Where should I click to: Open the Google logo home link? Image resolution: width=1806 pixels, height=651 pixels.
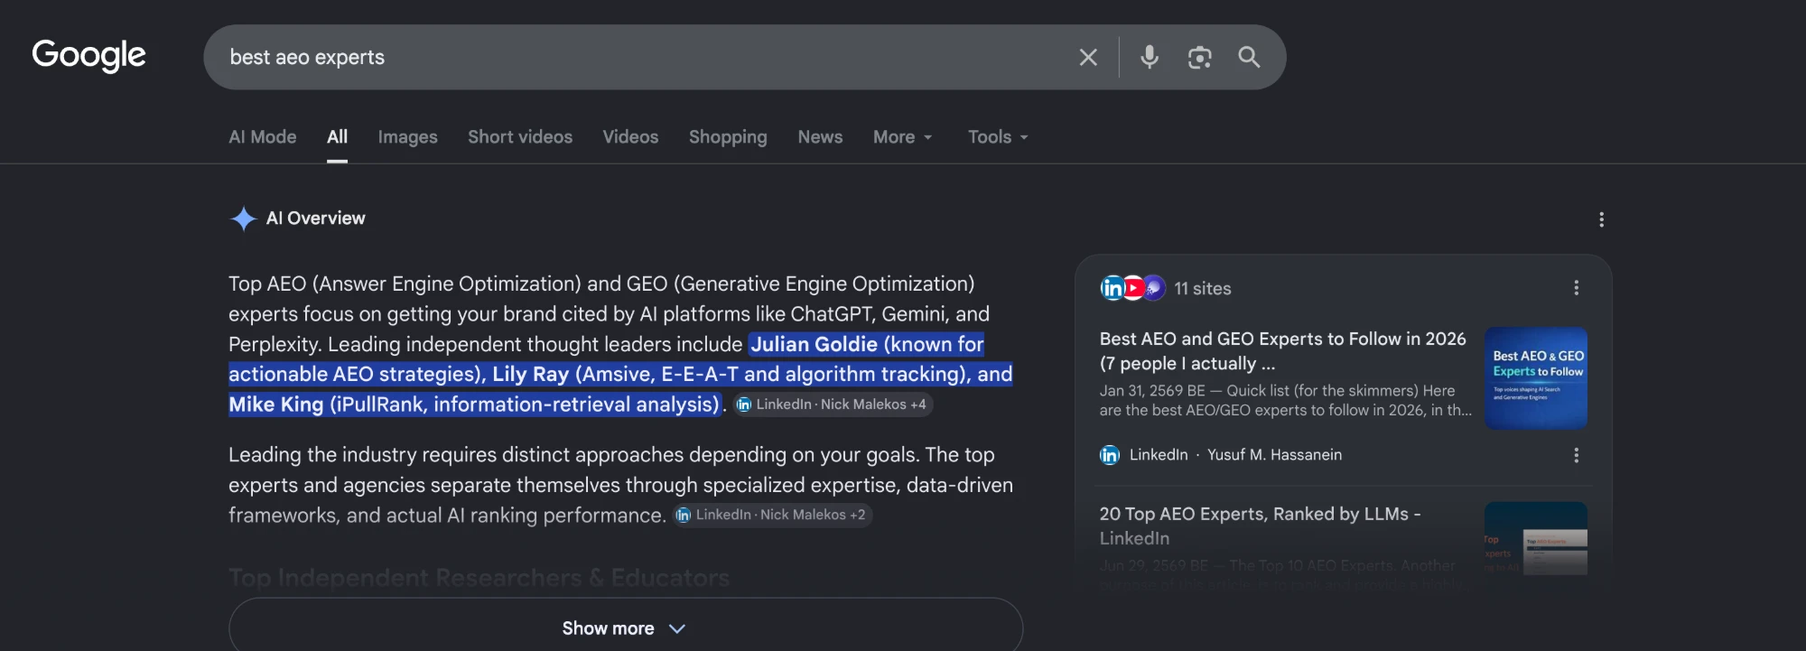point(88,55)
